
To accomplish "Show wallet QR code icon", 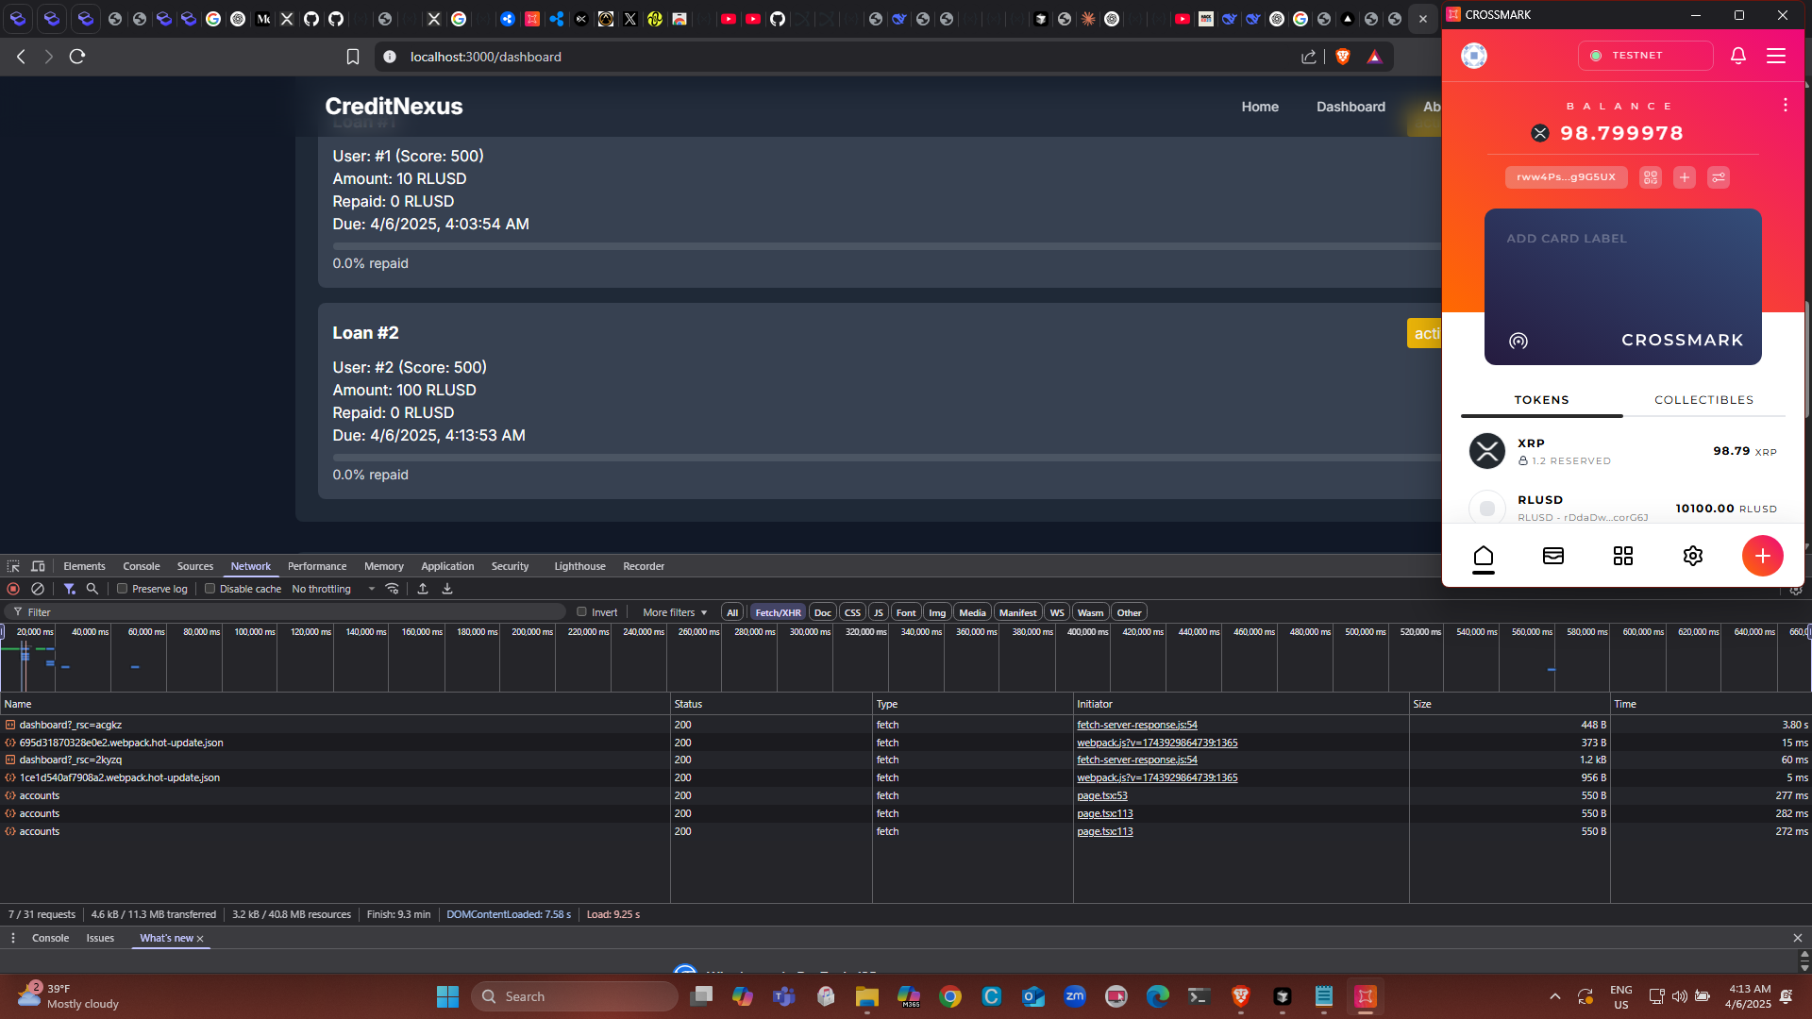I will pos(1650,177).
